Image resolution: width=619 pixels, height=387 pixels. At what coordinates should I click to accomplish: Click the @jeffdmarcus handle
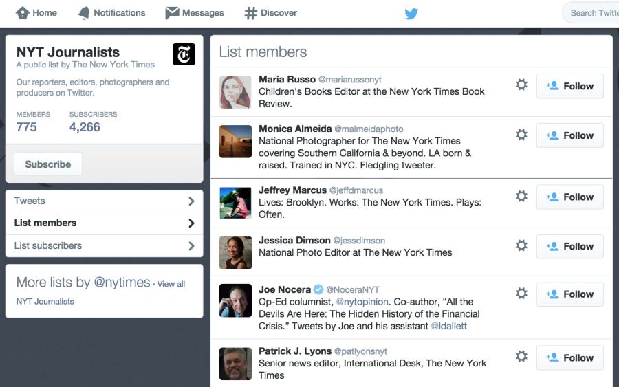[x=356, y=190]
